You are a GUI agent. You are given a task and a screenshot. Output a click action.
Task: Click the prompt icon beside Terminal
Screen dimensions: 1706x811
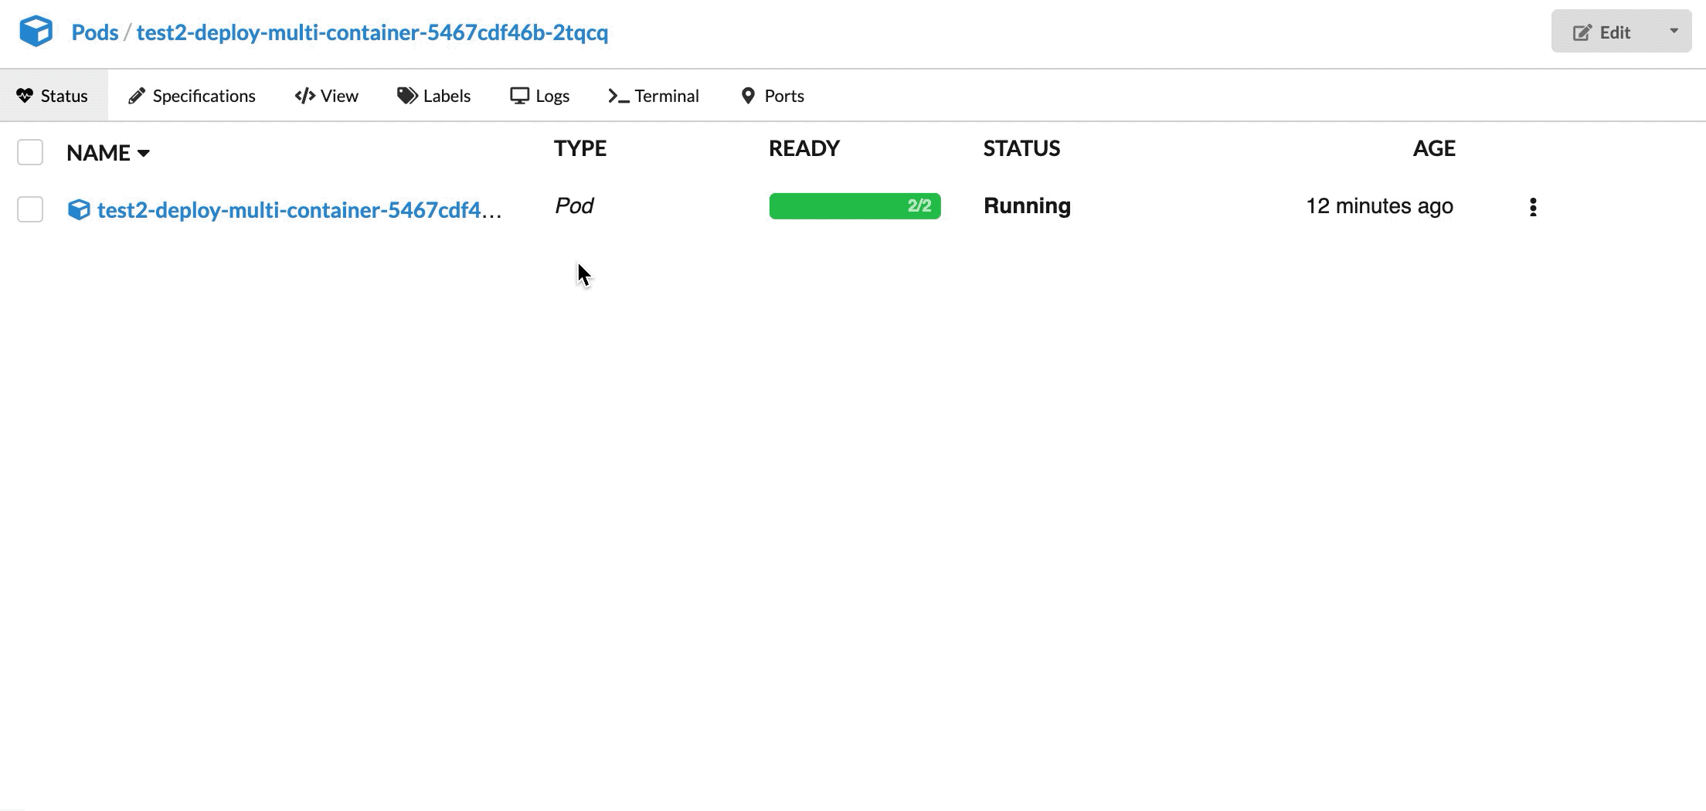pos(618,96)
